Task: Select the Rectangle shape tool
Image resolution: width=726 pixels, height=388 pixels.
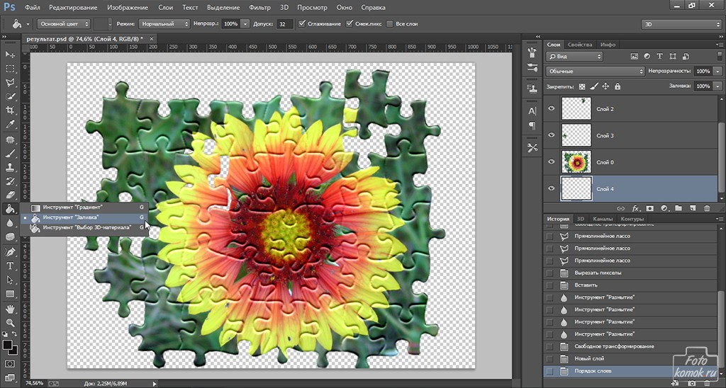Action: click(x=10, y=294)
